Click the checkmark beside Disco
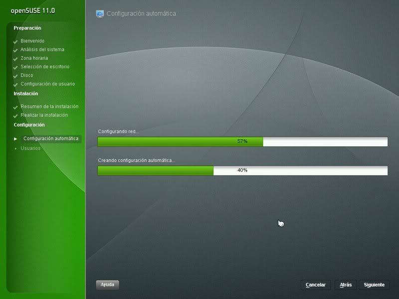This screenshot has height=299, width=399. coord(15,76)
